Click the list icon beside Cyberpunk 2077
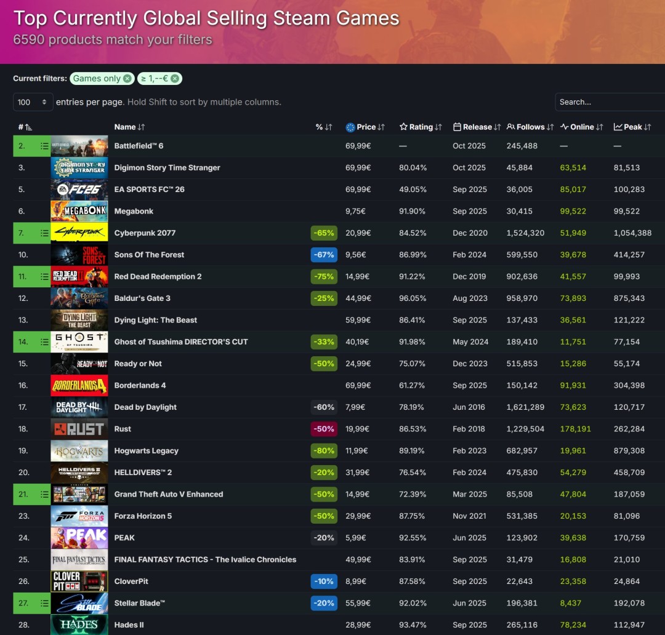This screenshot has width=665, height=635. [44, 233]
